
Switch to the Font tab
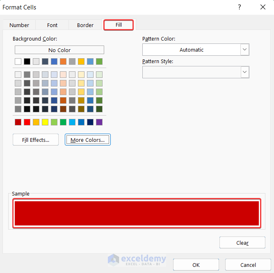[x=52, y=25]
